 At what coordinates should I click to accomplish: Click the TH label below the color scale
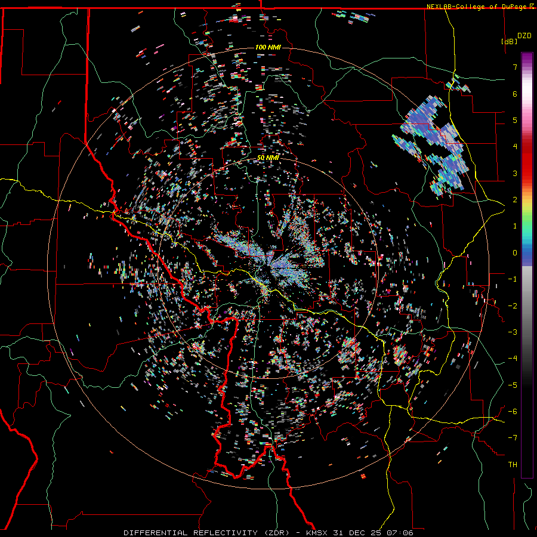click(513, 465)
